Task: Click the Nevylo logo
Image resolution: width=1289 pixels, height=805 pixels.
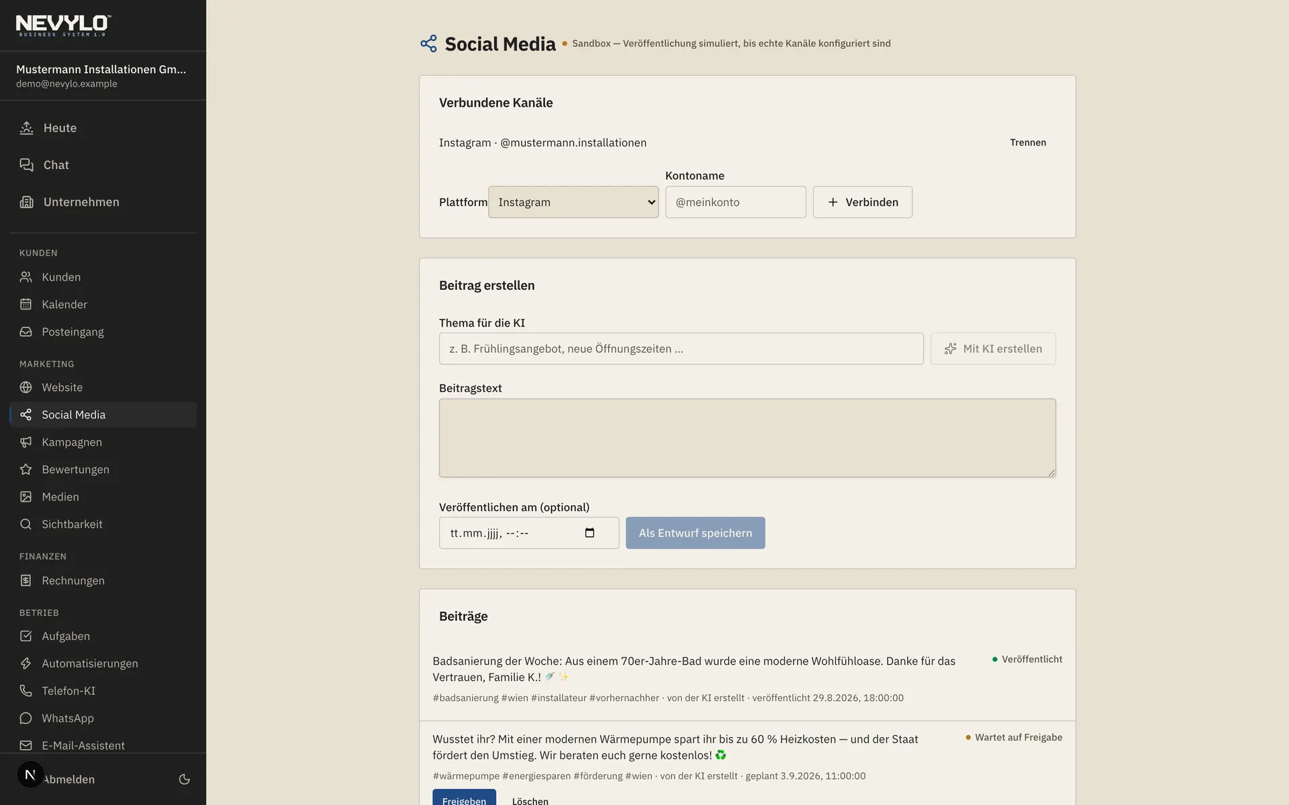Action: (x=63, y=25)
